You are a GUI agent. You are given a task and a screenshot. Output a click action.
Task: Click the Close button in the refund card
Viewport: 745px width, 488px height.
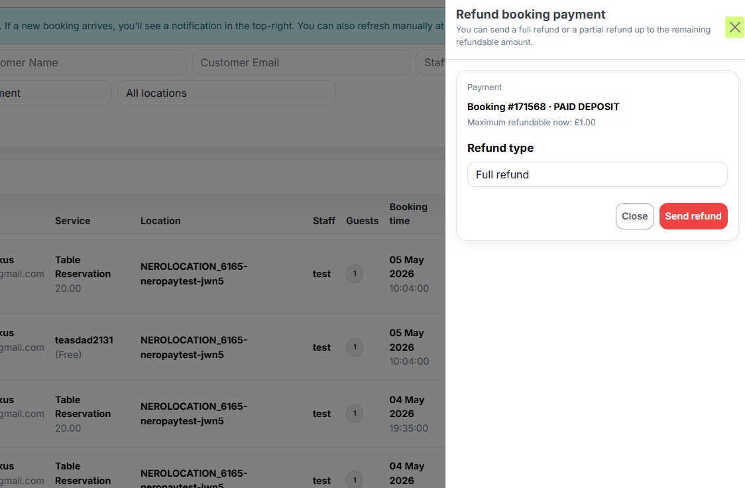(634, 216)
